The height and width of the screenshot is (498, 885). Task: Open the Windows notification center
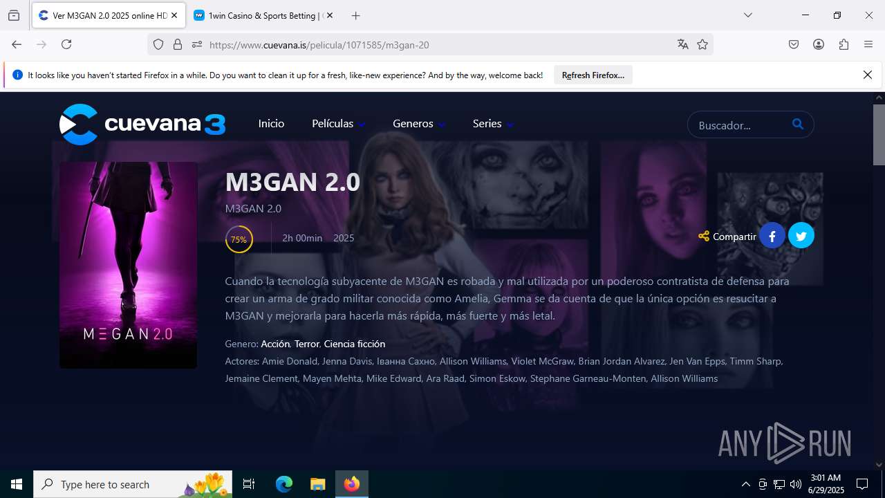click(862, 484)
